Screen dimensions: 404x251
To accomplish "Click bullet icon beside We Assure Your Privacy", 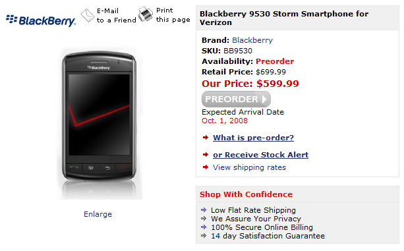I will (x=204, y=219).
